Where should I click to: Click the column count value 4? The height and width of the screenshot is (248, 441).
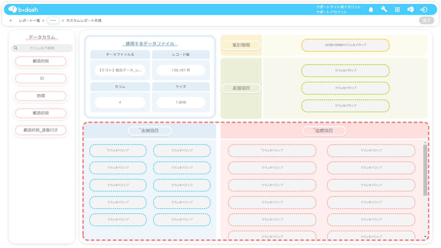click(x=120, y=102)
